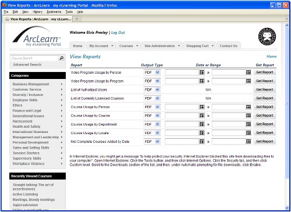The image size is (291, 212).
Task: Click the round seal logo at top right
Action: click(x=267, y=37)
